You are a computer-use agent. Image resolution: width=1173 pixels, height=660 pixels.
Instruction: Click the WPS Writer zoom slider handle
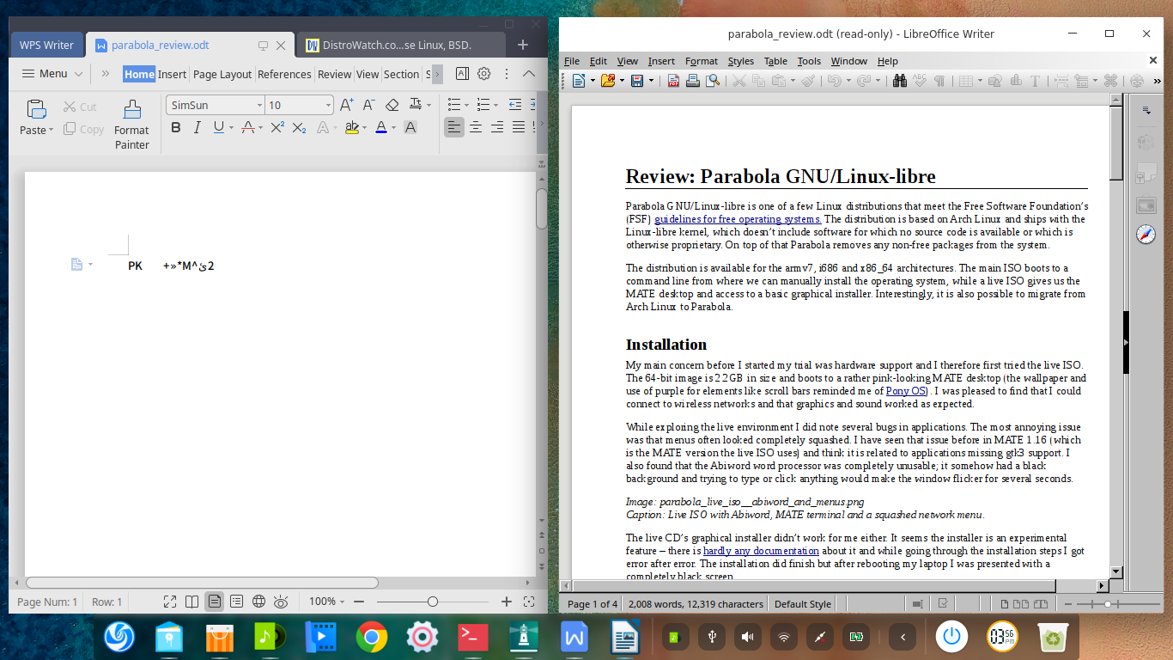pos(433,602)
